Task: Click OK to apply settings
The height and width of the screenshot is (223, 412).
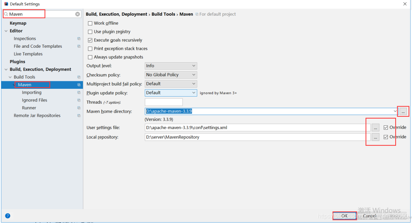Action: (x=345, y=216)
